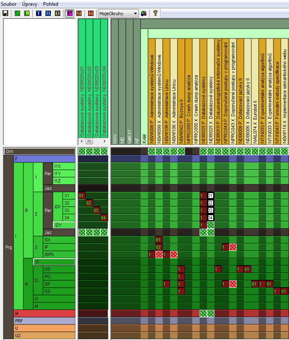The image size is (289, 340).
Task: Click the red M category row
Action: tap(44, 313)
